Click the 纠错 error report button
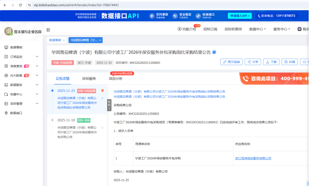 coord(290,62)
